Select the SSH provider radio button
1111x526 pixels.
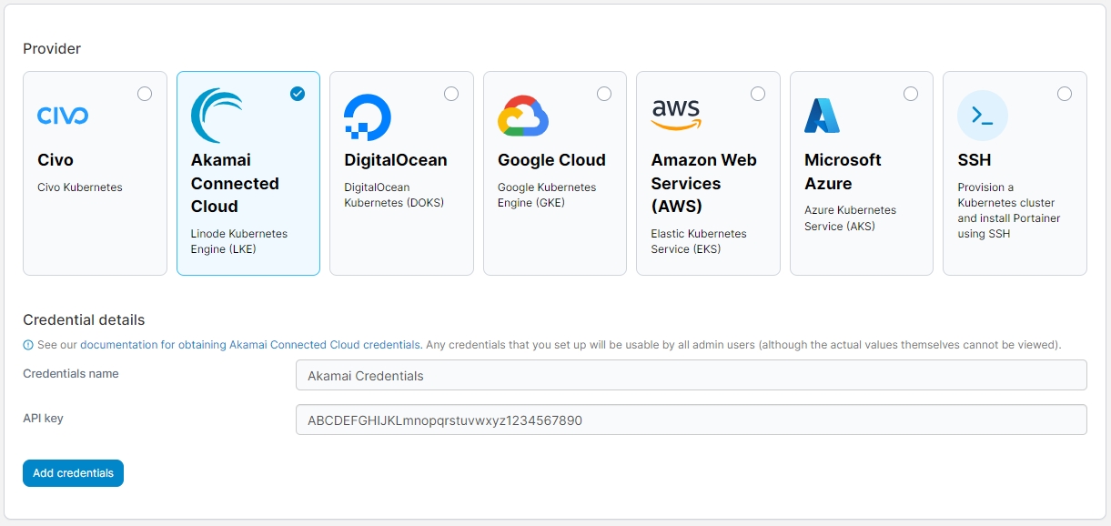point(1065,94)
